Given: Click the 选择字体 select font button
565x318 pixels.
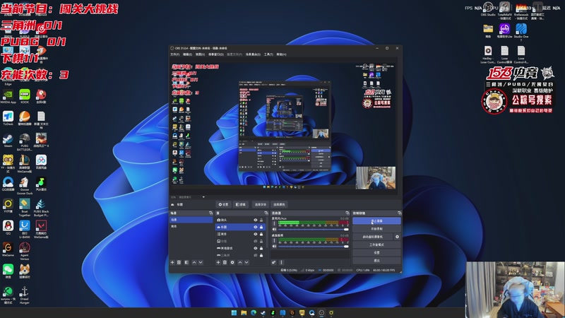Looking at the screenshot, I should pos(260,204).
